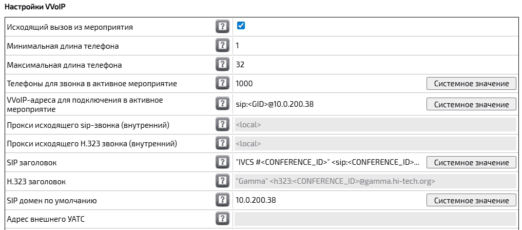Screen dimensions: 522x230
Task: Click help icon next to VVoIP-адреса row
Action: [x=222, y=104]
